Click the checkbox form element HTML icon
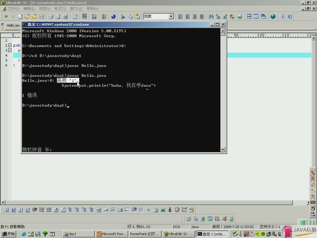This screenshot has height=238, width=317. click(x=141, y=210)
